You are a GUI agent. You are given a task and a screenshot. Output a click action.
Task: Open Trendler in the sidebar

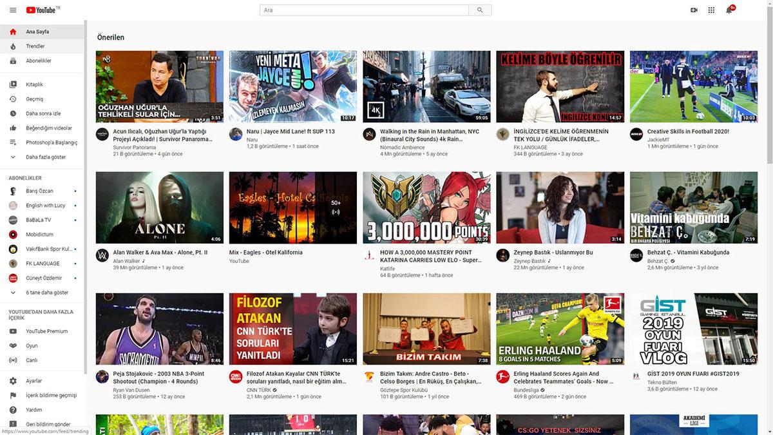tap(35, 46)
